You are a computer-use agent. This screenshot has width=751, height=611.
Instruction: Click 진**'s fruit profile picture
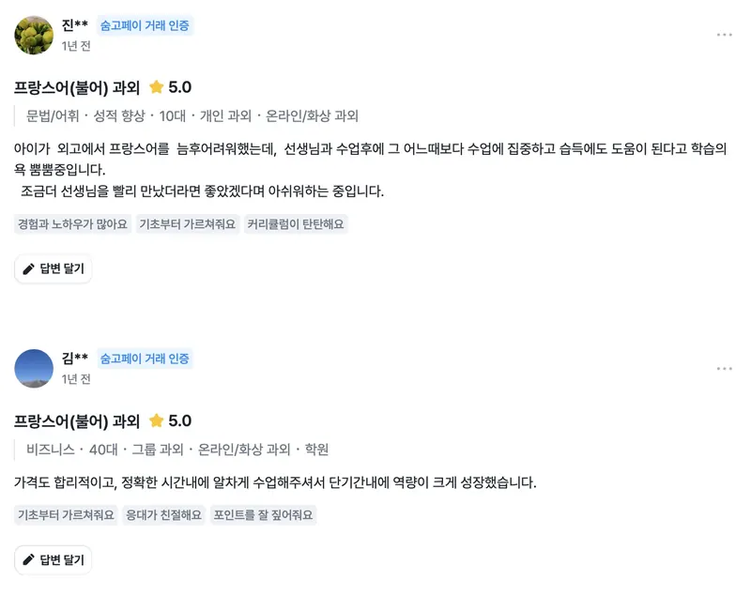tap(34, 35)
